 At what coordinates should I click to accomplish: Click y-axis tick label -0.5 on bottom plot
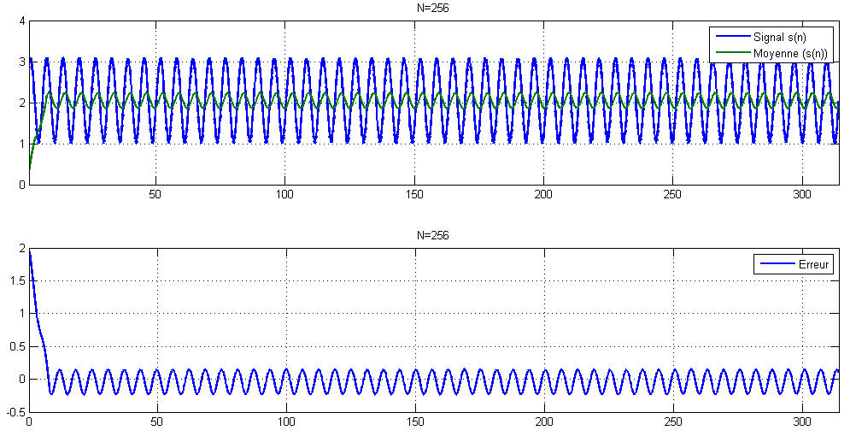pos(15,412)
